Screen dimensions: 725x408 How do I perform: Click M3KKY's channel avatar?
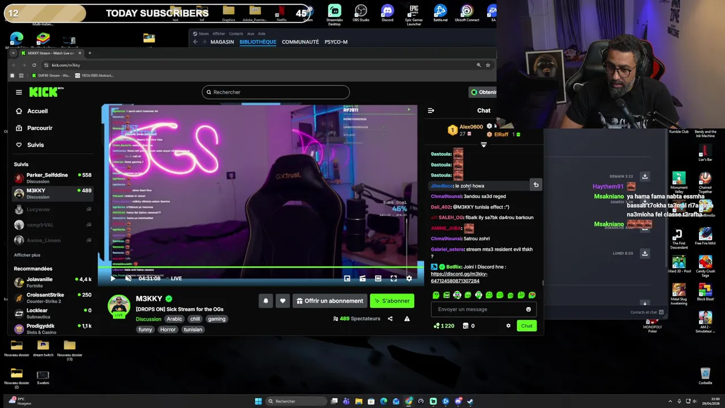119,306
